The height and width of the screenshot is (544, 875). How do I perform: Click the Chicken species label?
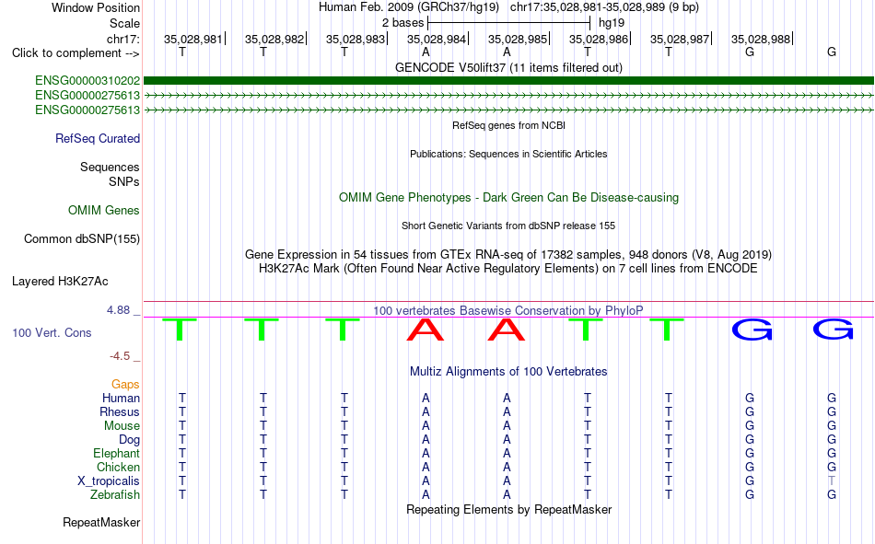118,468
